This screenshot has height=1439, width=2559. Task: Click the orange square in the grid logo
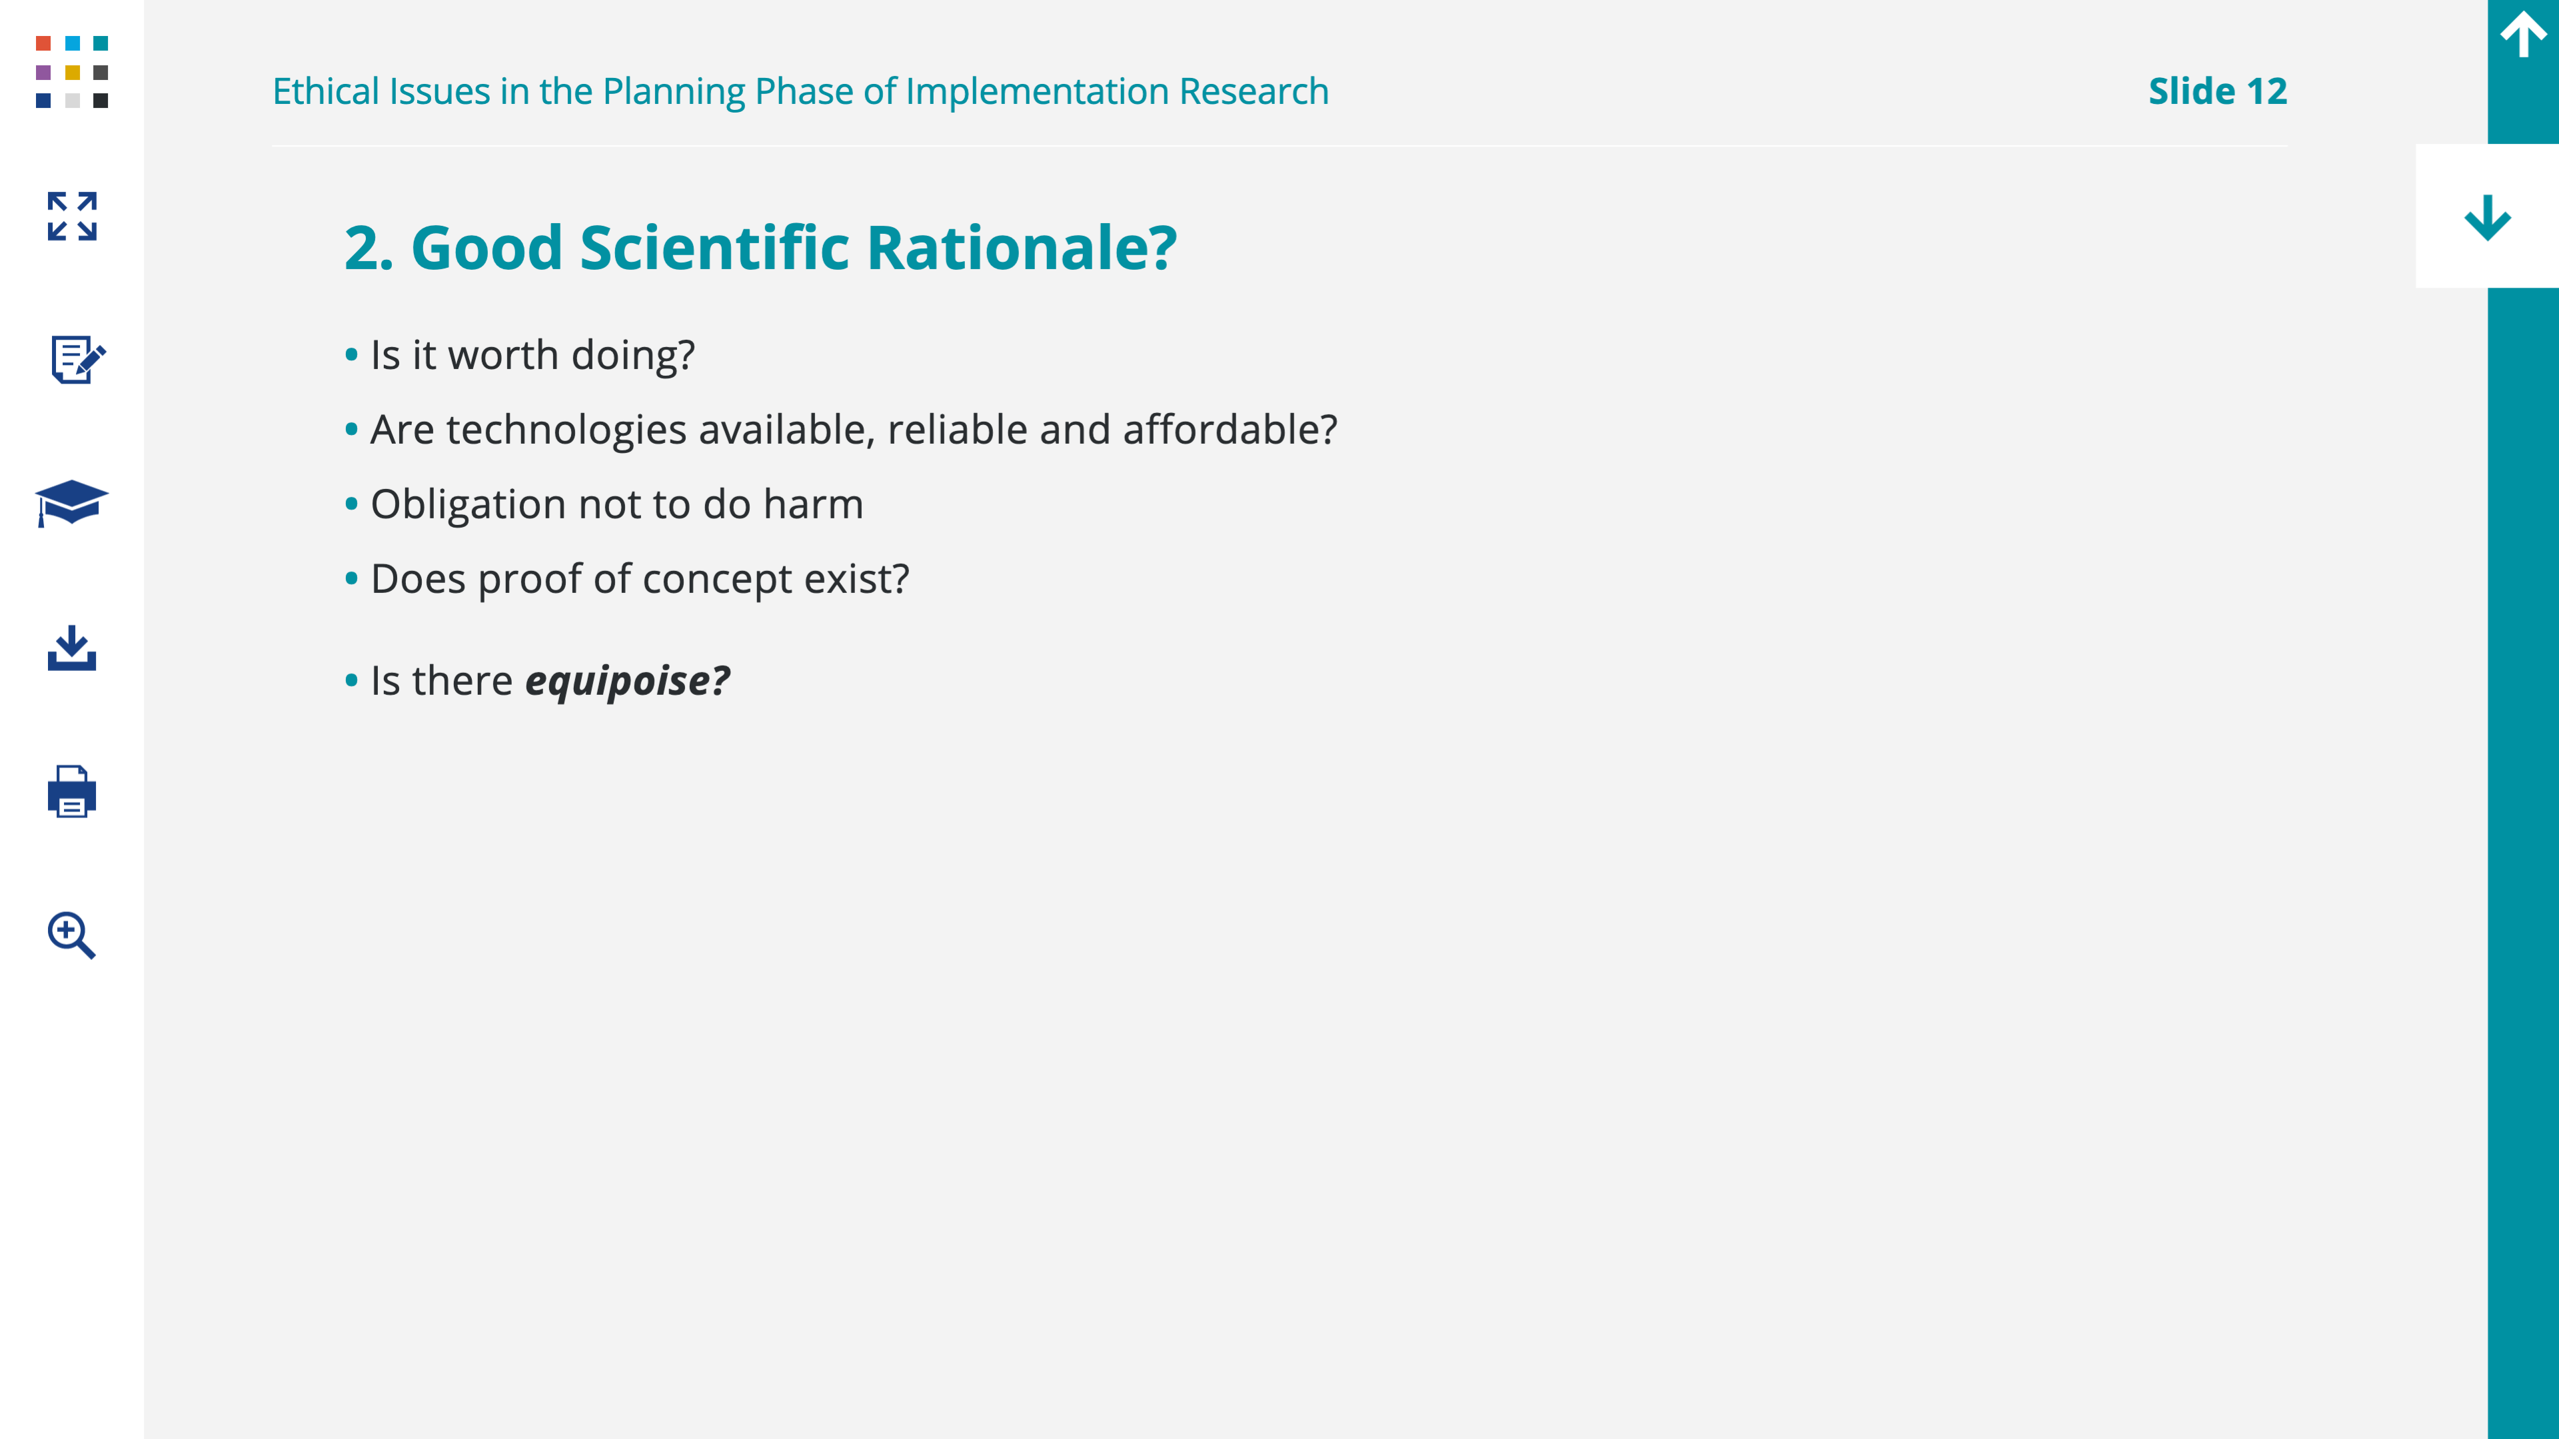tap(43, 44)
